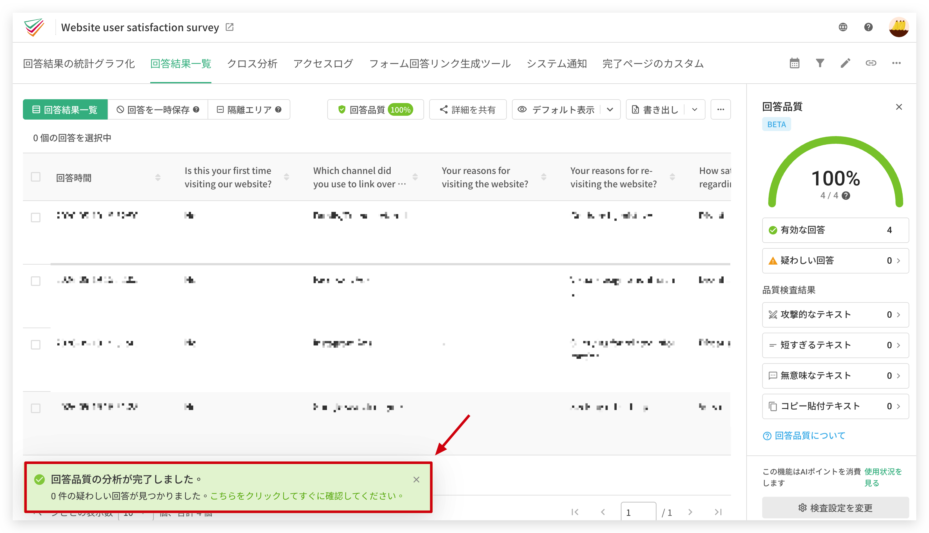The image size is (929, 533).
Task: Click help icon next to 回答を一時保存
Action: [x=196, y=109]
